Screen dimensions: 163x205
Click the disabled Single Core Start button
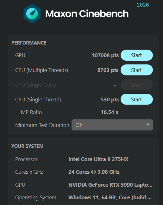tap(137, 85)
